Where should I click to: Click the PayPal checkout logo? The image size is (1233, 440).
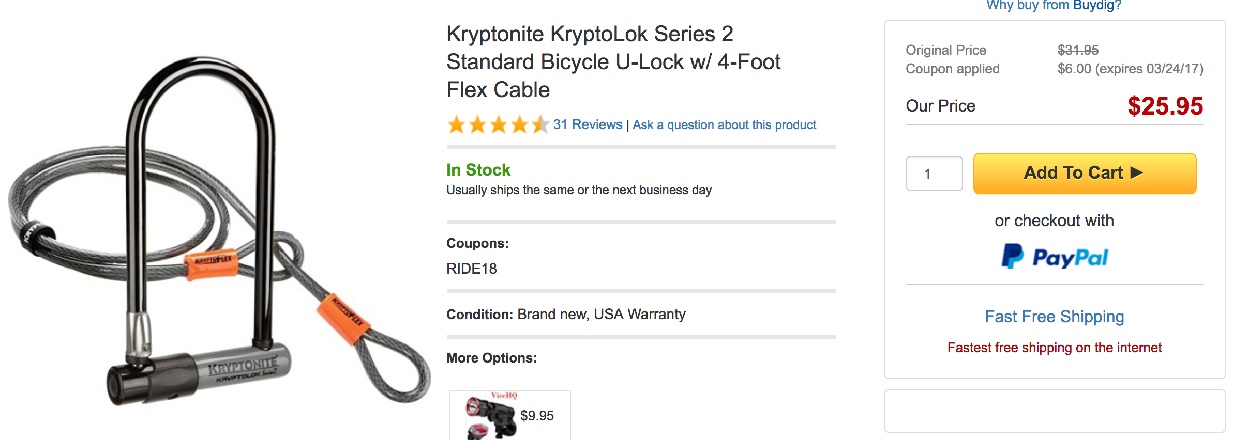point(1054,257)
